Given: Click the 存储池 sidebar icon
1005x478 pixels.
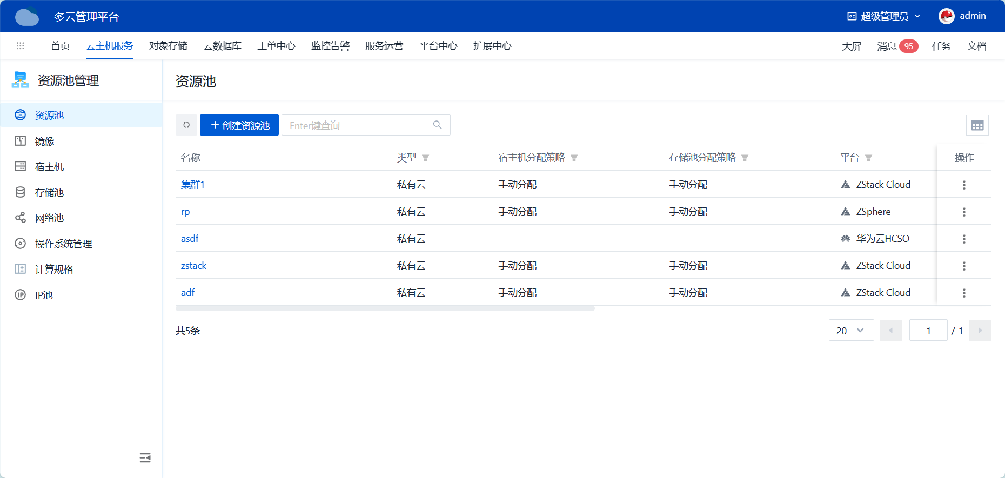Looking at the screenshot, I should [20, 192].
